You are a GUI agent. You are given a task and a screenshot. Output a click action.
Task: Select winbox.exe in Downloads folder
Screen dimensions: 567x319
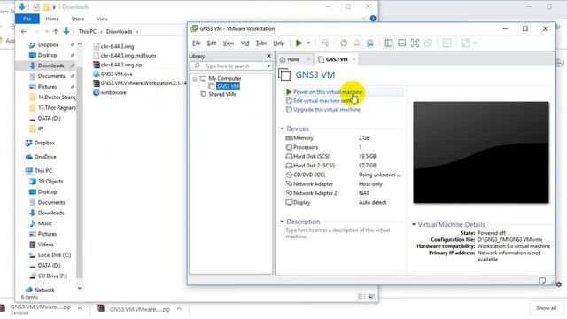point(113,92)
